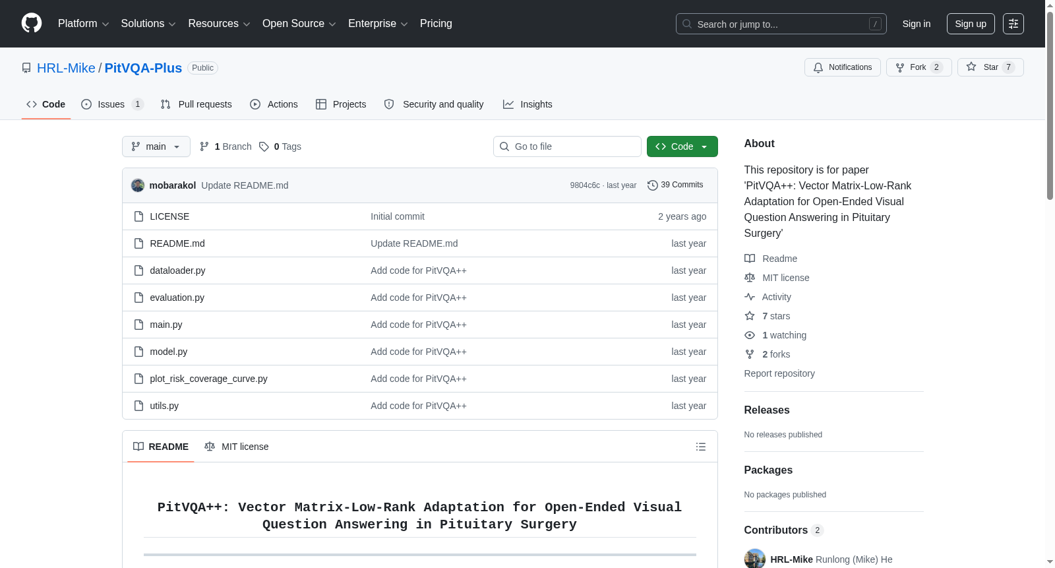Click the Notifications bell icon
This screenshot has height=568, width=1055.
point(818,67)
